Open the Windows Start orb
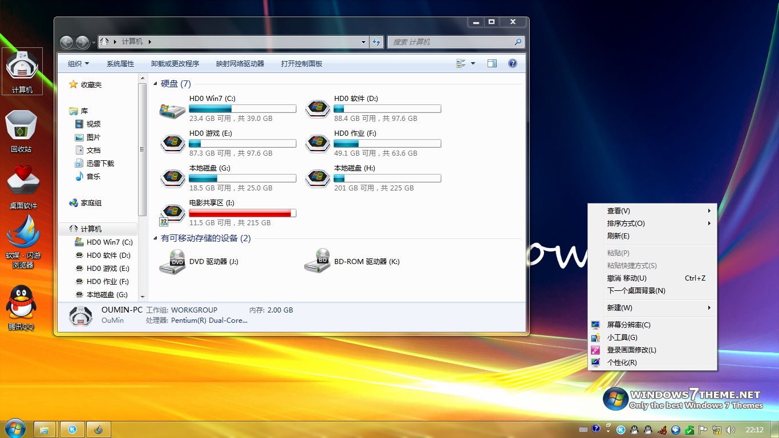The image size is (779, 438). pos(15,429)
